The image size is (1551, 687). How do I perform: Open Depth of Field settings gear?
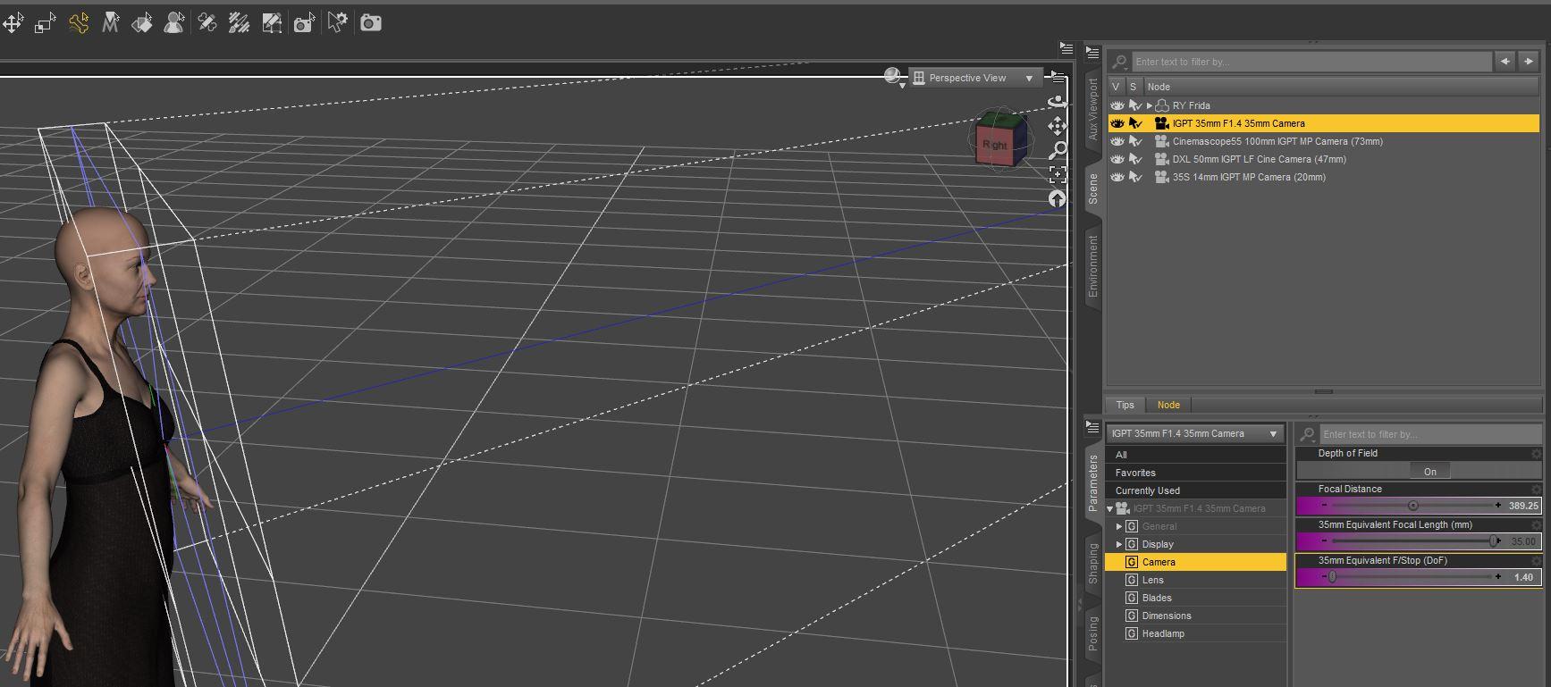(x=1536, y=454)
